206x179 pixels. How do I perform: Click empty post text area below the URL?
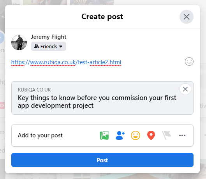click(x=97, y=74)
